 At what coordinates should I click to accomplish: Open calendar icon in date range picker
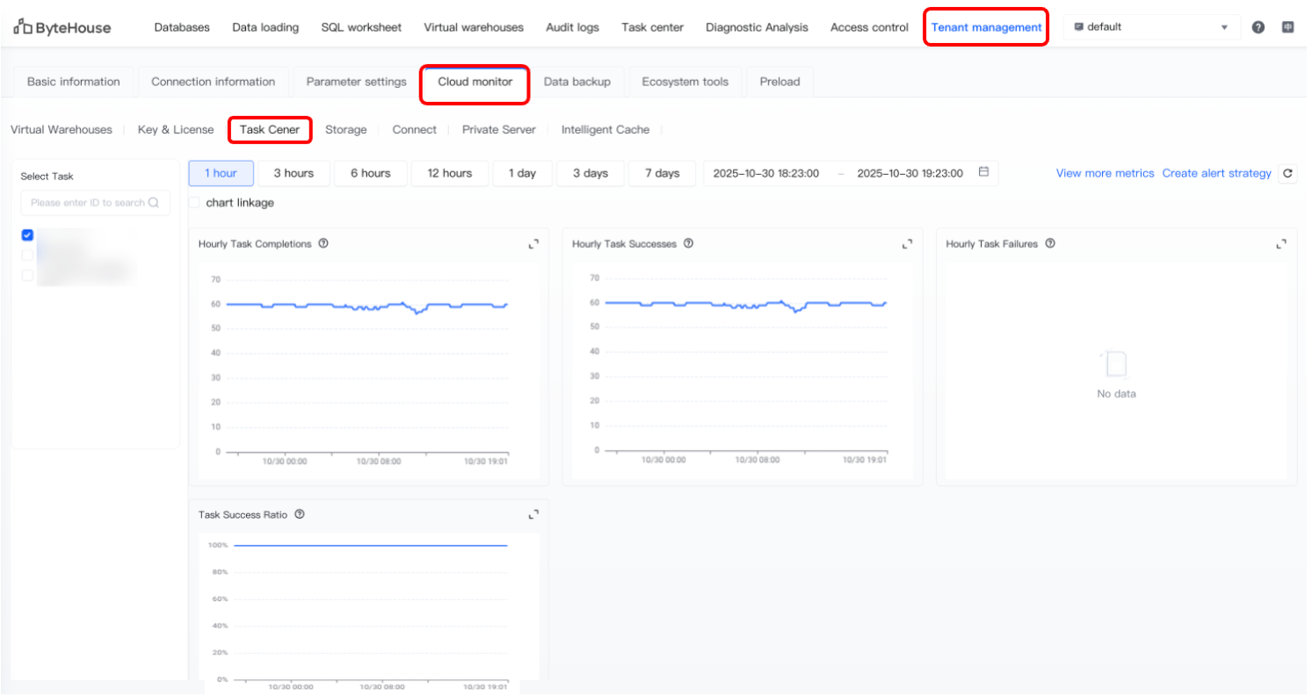tap(983, 172)
